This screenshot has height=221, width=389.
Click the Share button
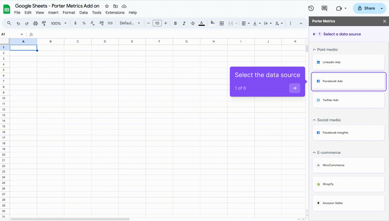click(366, 8)
